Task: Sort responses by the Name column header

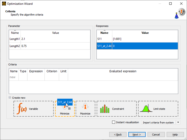Action: pyautogui.click(x=104, y=33)
